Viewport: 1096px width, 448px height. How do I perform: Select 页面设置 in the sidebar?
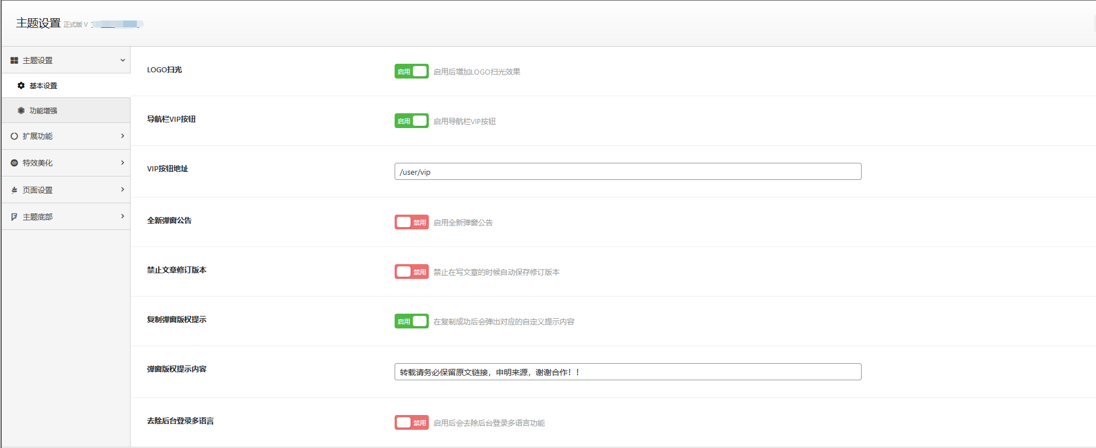[x=66, y=190]
